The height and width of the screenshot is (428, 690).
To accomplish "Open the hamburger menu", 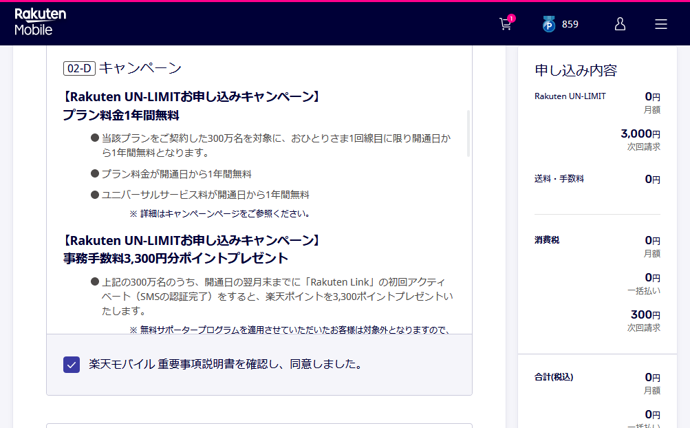I will (x=660, y=24).
